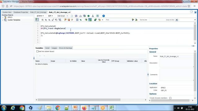This screenshot has height=111, width=198.
Task: Click the Save floppy disk icon
Action: [x=76, y=16]
